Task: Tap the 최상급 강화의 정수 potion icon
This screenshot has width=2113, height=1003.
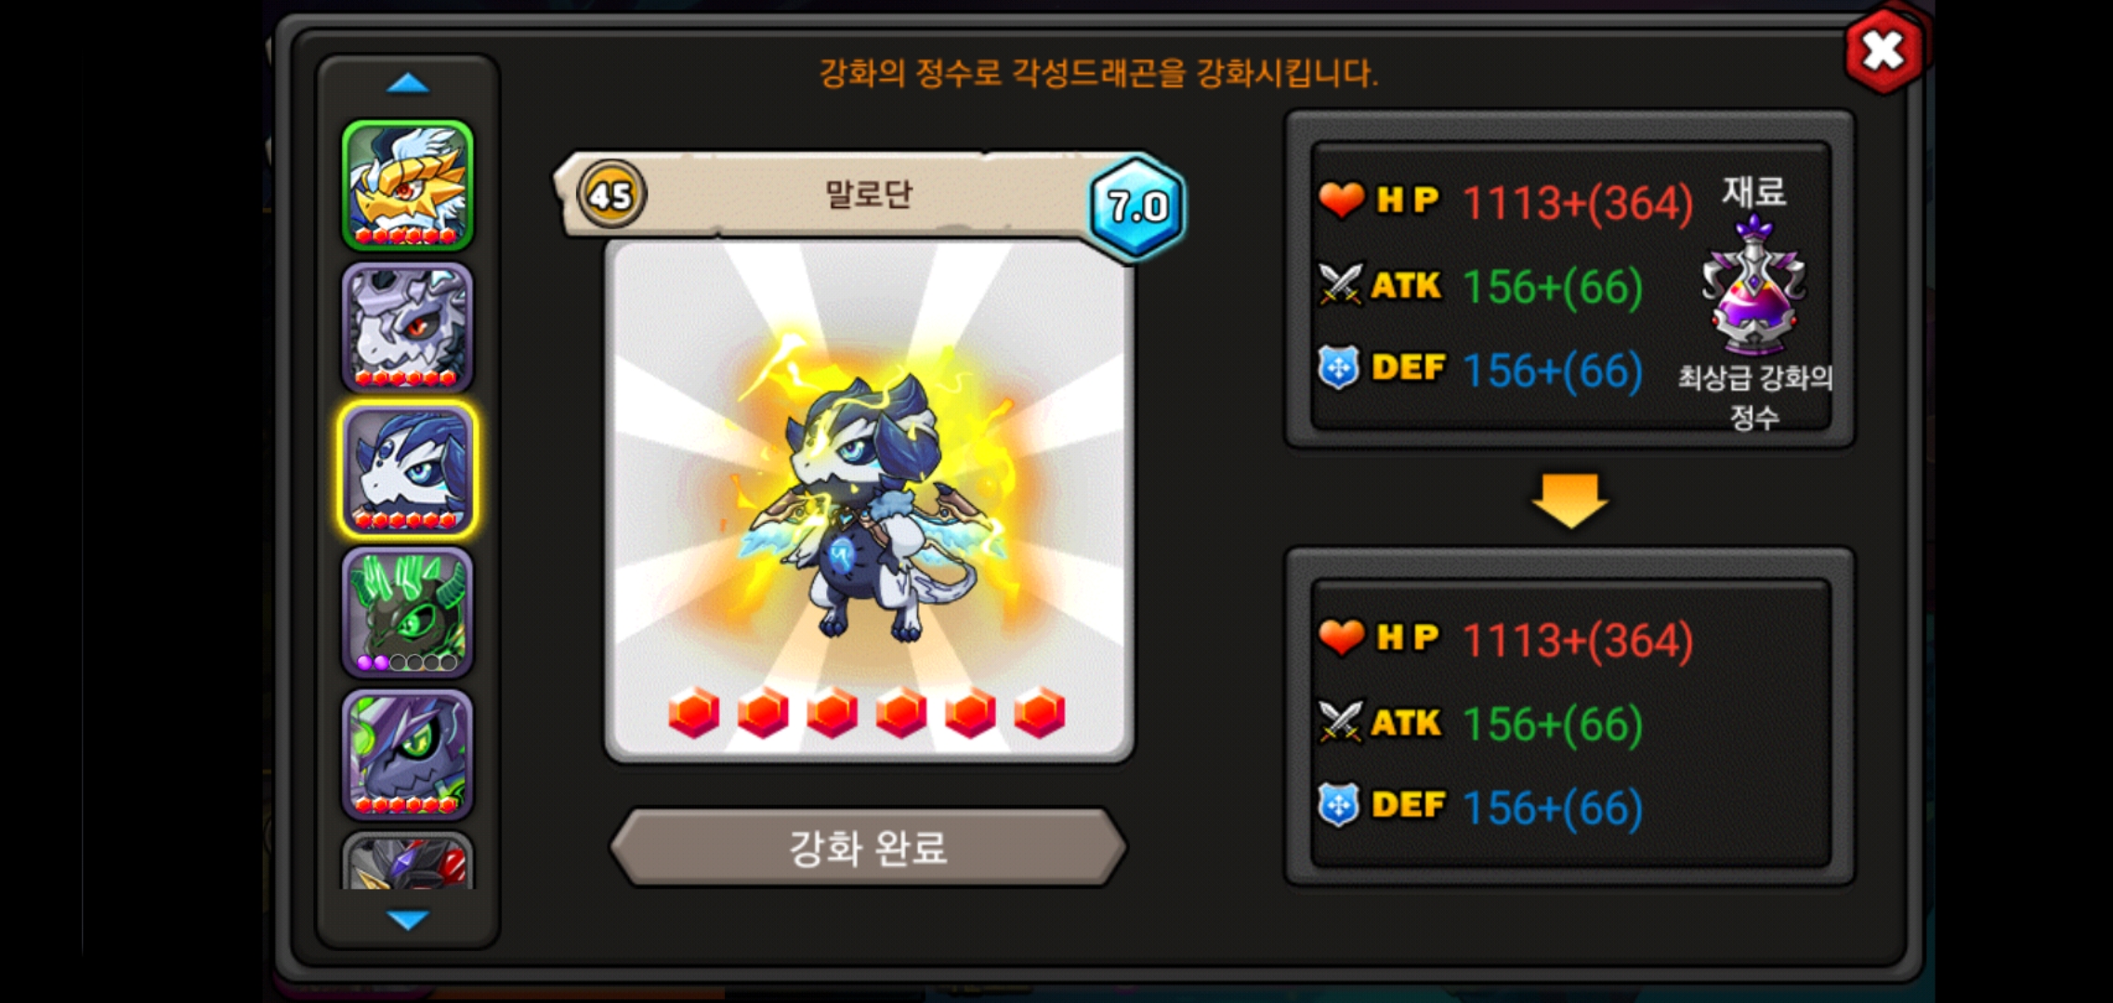Action: point(1753,284)
